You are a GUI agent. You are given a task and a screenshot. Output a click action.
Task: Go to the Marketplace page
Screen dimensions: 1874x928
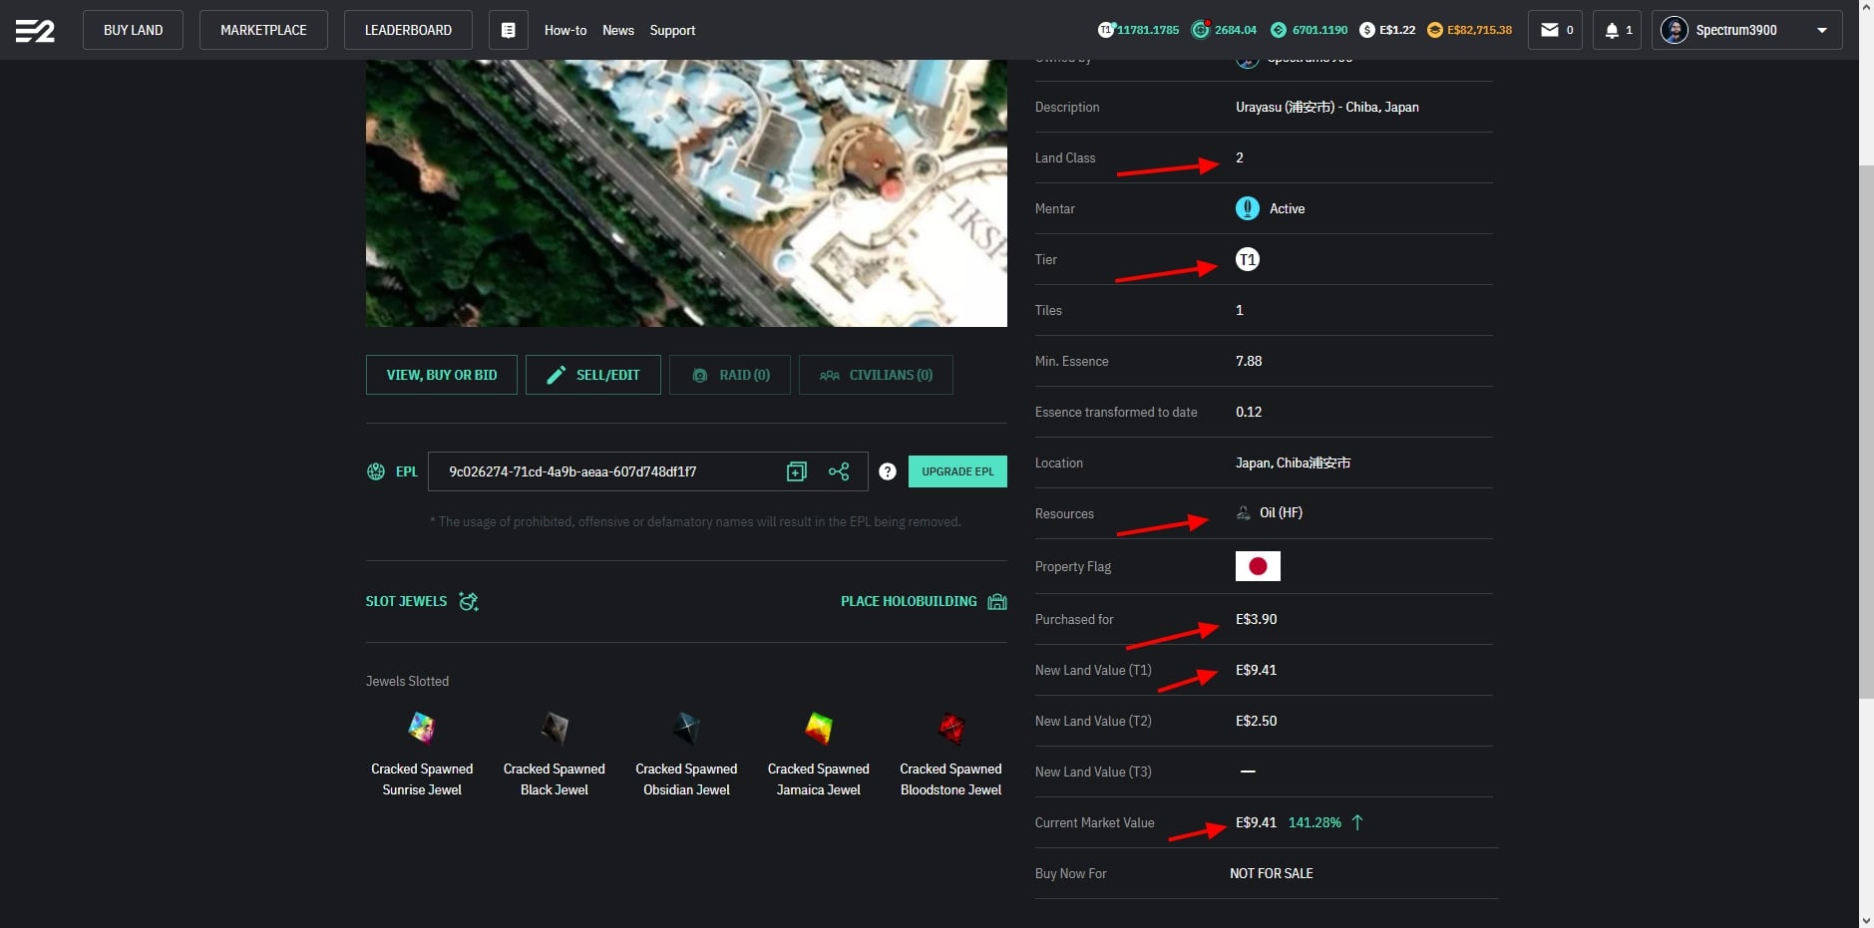(263, 30)
